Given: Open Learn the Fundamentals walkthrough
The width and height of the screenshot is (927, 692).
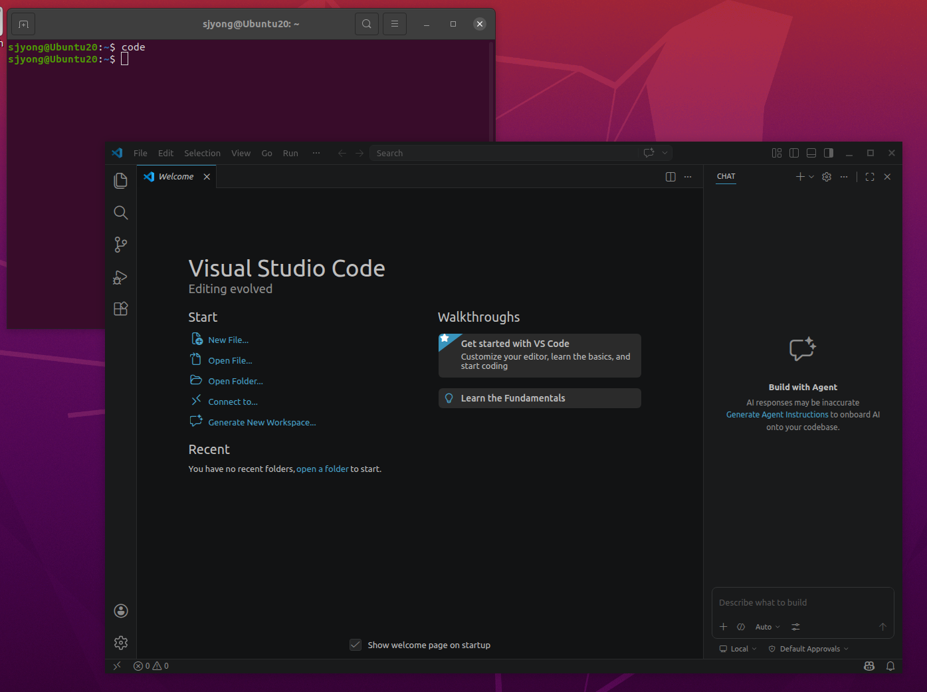Looking at the screenshot, I should [x=540, y=398].
